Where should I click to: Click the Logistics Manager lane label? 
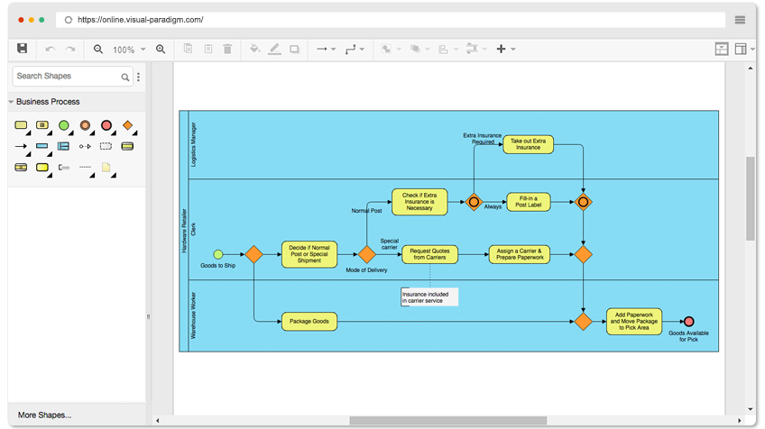193,144
